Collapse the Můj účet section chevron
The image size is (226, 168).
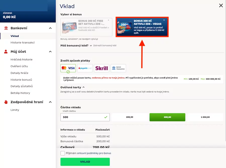tap(50, 51)
